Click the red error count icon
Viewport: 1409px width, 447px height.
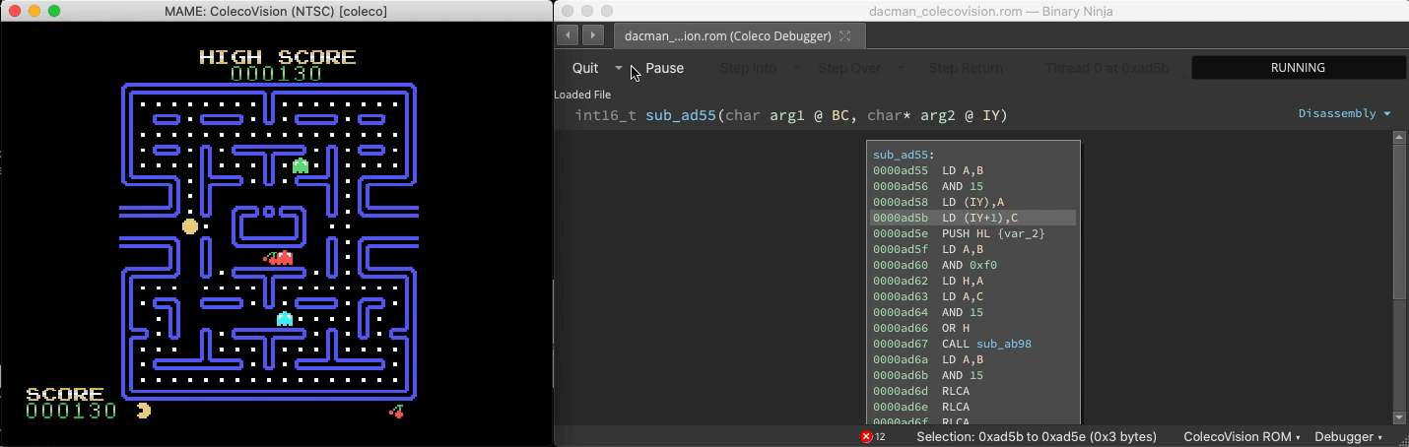(x=867, y=436)
